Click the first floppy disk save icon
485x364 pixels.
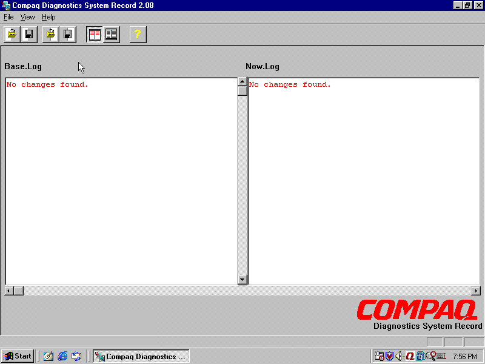[x=29, y=34]
